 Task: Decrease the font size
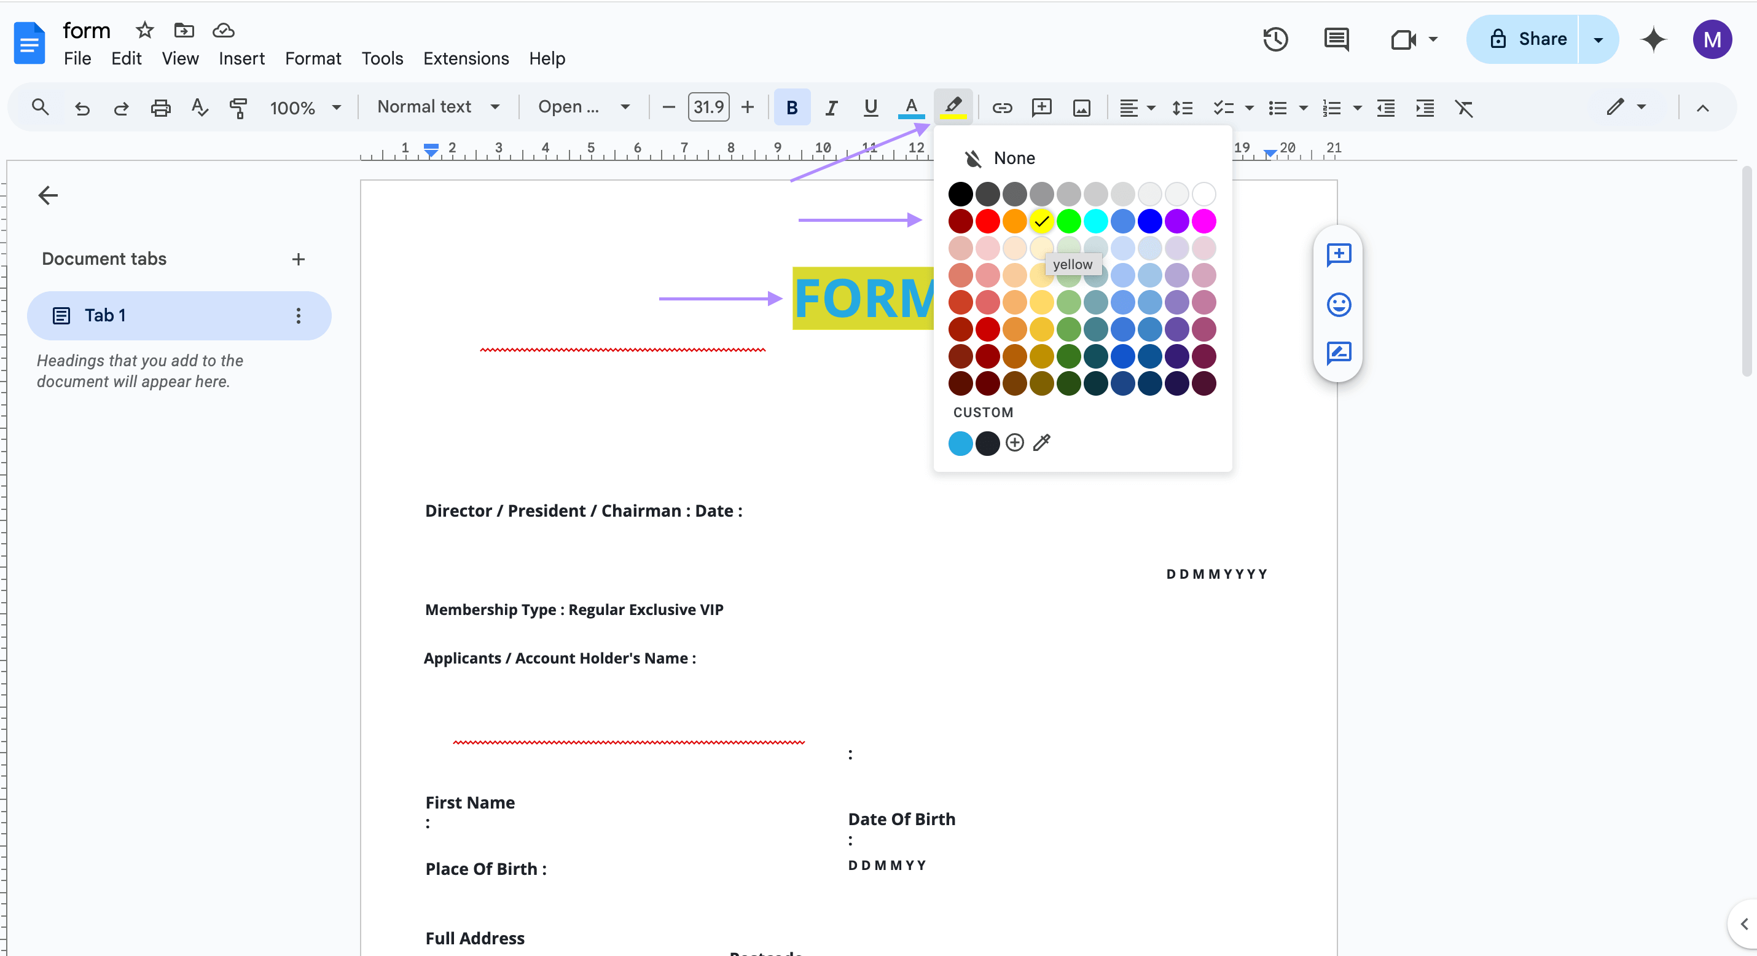(x=668, y=108)
